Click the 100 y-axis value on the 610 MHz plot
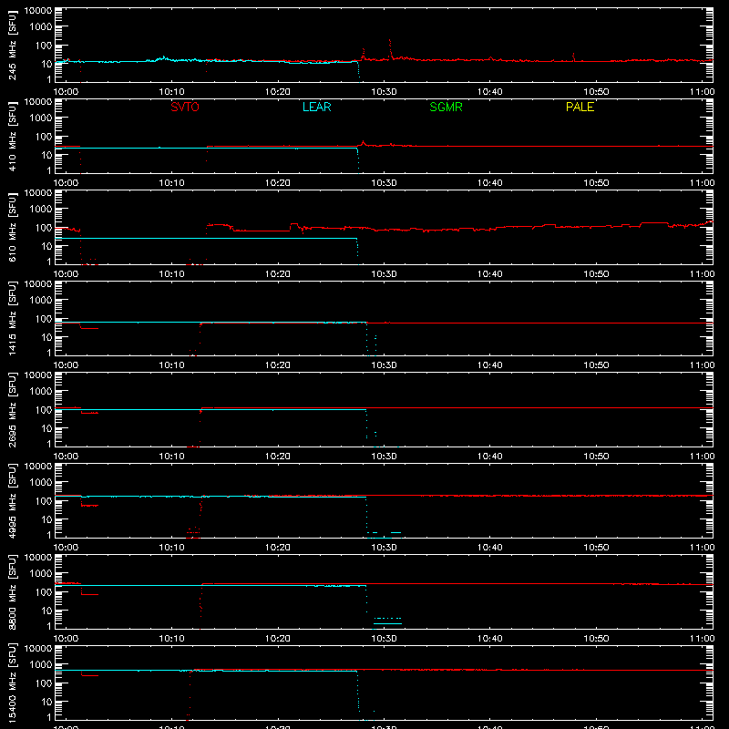729x729 pixels. click(44, 228)
